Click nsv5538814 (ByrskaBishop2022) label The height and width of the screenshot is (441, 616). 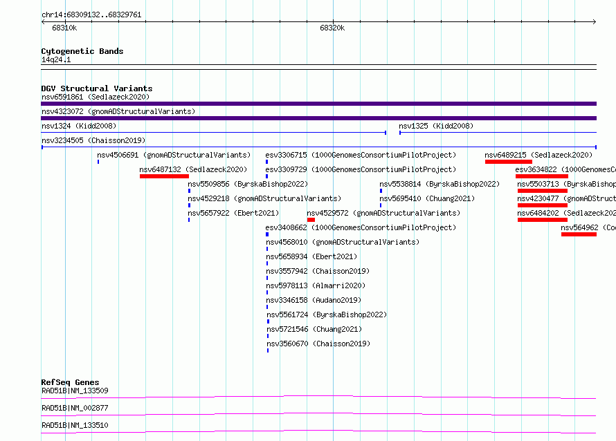click(440, 184)
